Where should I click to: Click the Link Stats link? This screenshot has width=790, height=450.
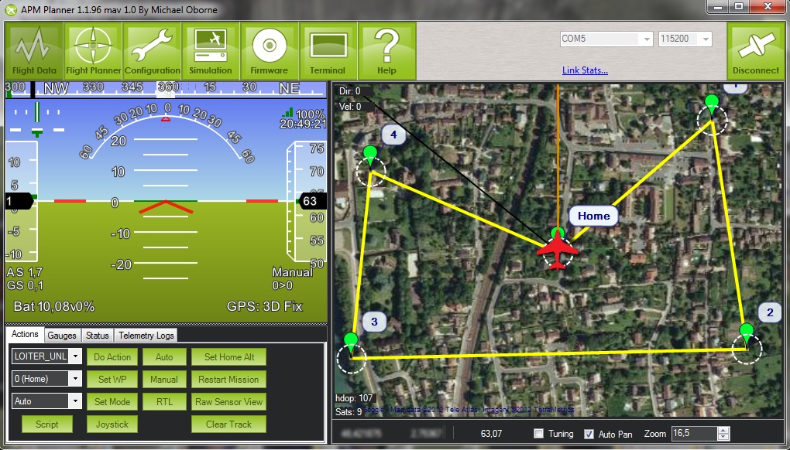(585, 71)
